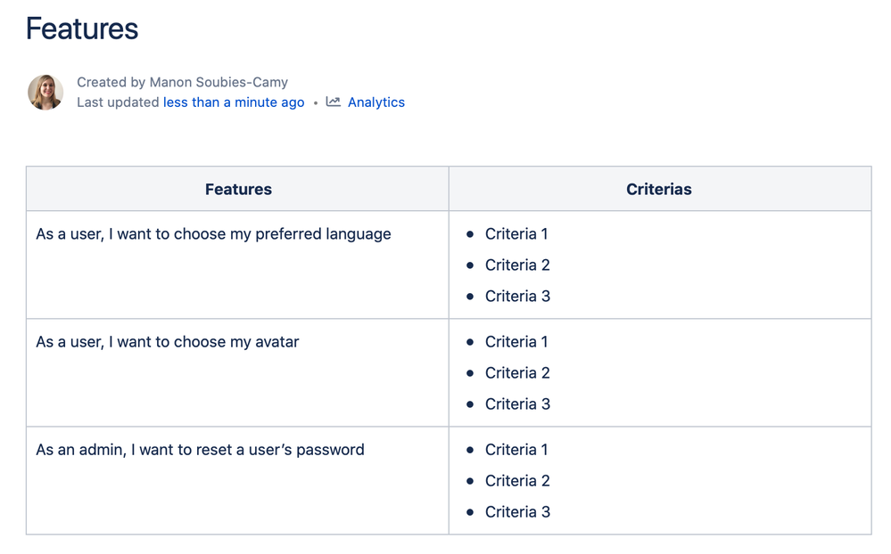Viewport: 891px width, 554px height.
Task: Click Criteria 2 in the reset password row
Action: click(517, 481)
